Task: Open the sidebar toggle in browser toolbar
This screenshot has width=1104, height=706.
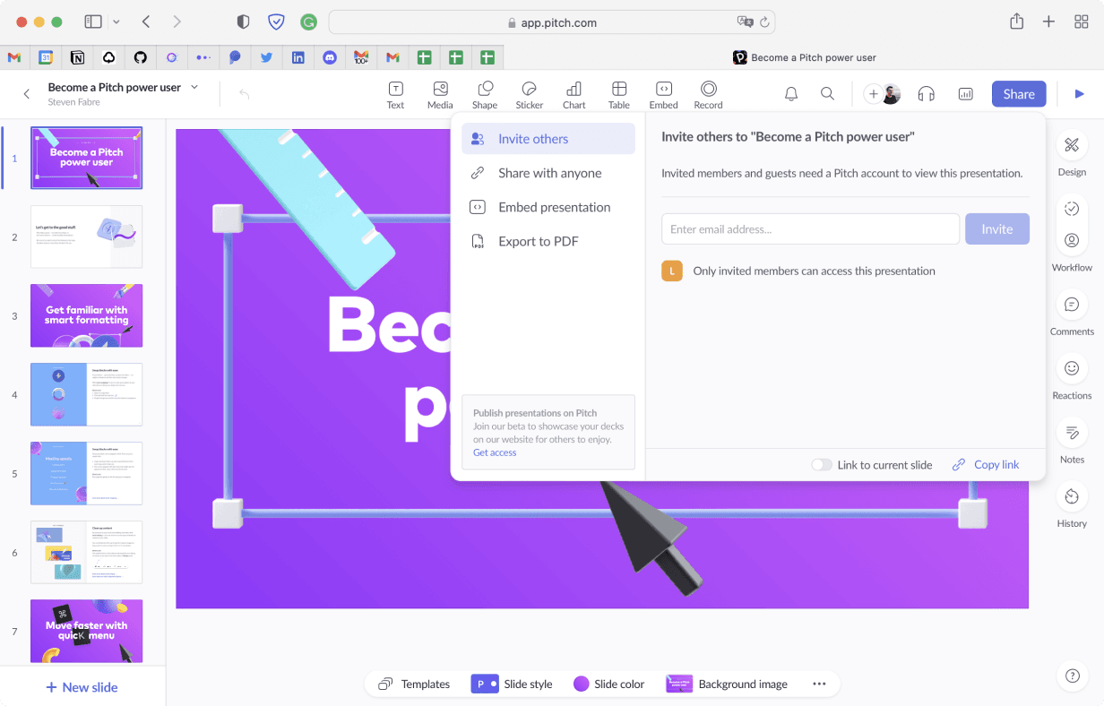Action: (92, 22)
